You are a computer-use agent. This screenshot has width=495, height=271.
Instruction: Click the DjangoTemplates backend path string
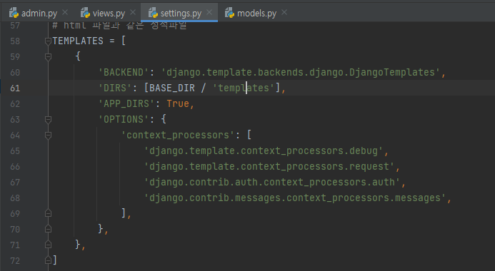tap(301, 73)
